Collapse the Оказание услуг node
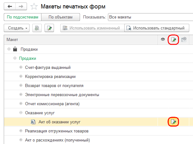193x144 pixels. coord(21,113)
